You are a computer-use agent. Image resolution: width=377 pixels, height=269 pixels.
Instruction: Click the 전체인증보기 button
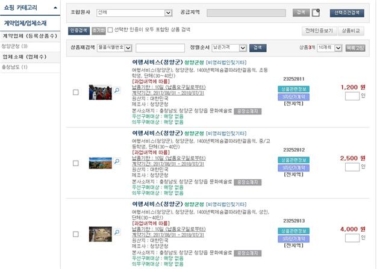(x=319, y=31)
